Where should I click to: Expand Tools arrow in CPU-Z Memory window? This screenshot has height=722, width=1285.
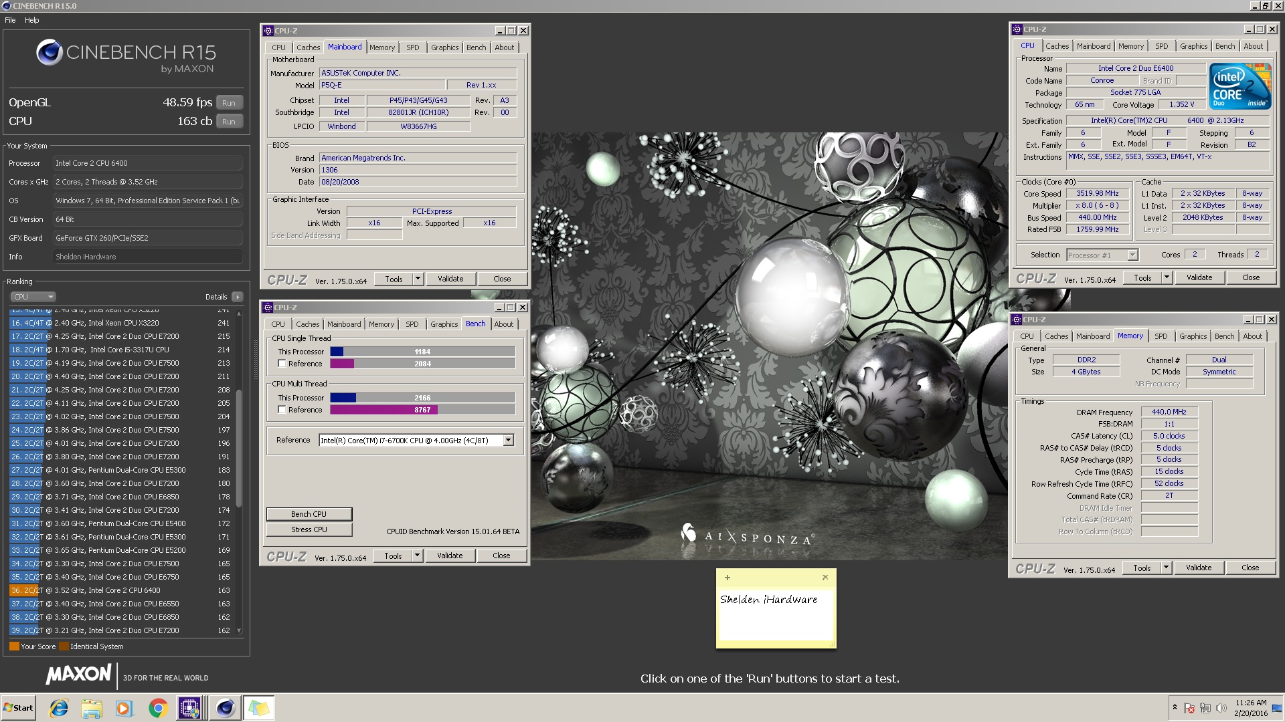tap(1166, 568)
